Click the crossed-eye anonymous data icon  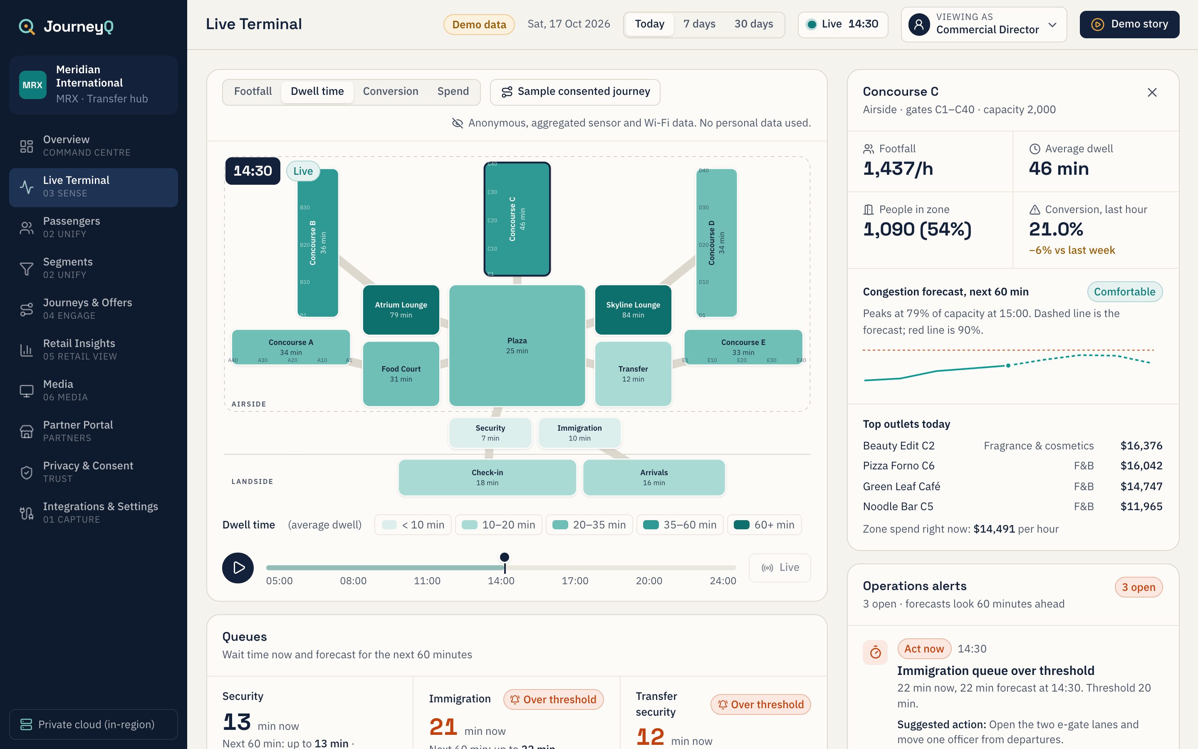pyautogui.click(x=458, y=123)
